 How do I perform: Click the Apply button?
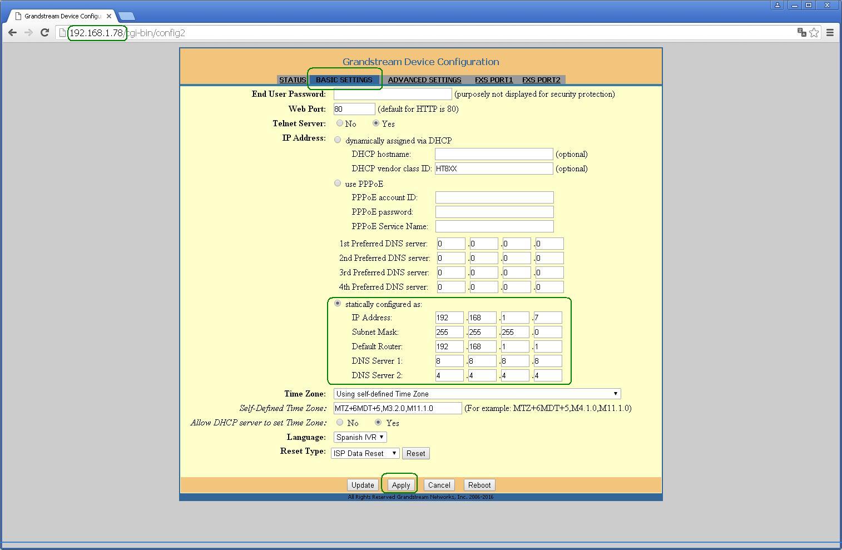(x=401, y=485)
